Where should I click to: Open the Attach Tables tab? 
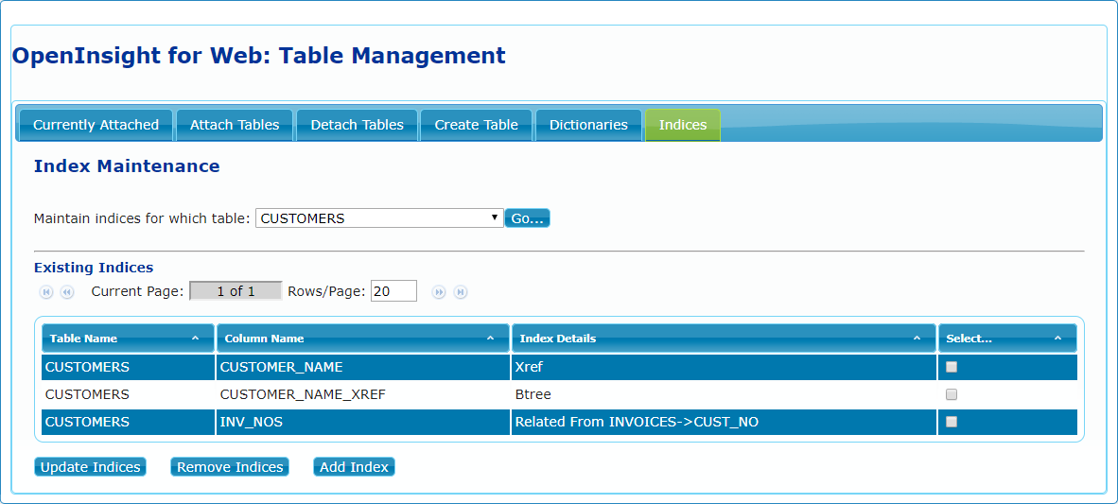tap(235, 125)
